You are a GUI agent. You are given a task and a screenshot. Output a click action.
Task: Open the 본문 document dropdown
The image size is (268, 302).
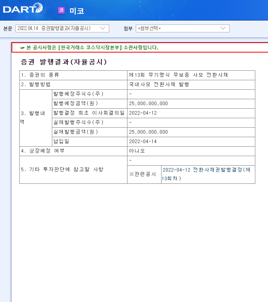[x=62, y=28]
